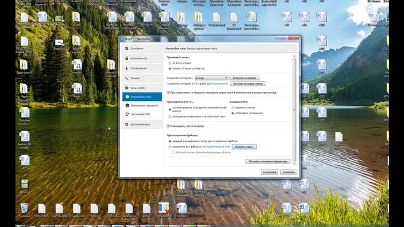Click the Дополнительно link beside CSV-файл

217,84
